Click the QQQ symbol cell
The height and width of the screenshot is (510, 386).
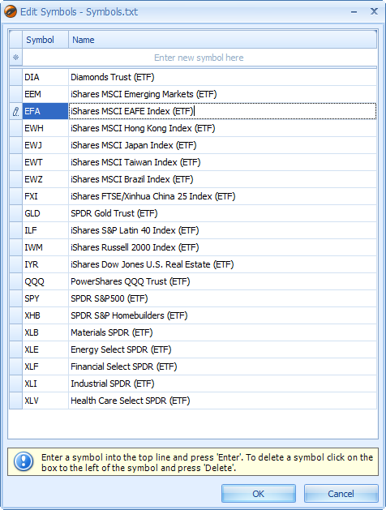pos(45,281)
